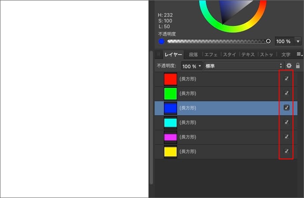Click the gear icon for blend options
This screenshot has width=304, height=198.
pos(289,66)
